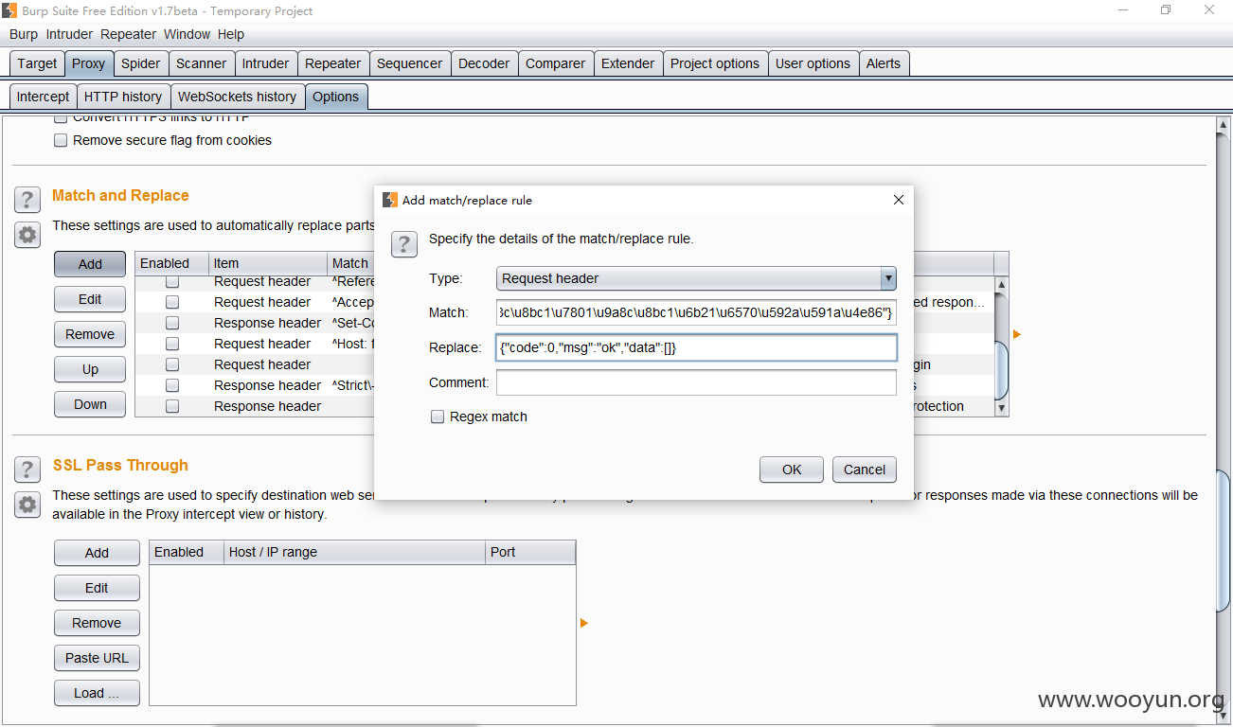
Task: Click Up button for match rules
Action: click(x=90, y=369)
